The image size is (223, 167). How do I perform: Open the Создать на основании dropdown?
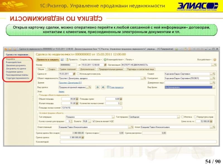[x=91, y=60]
